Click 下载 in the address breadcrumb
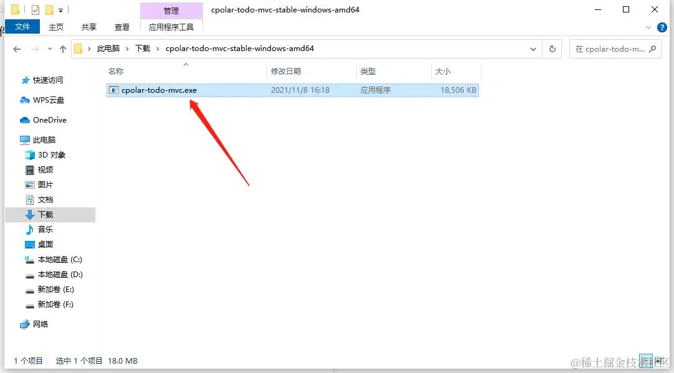 pos(143,49)
